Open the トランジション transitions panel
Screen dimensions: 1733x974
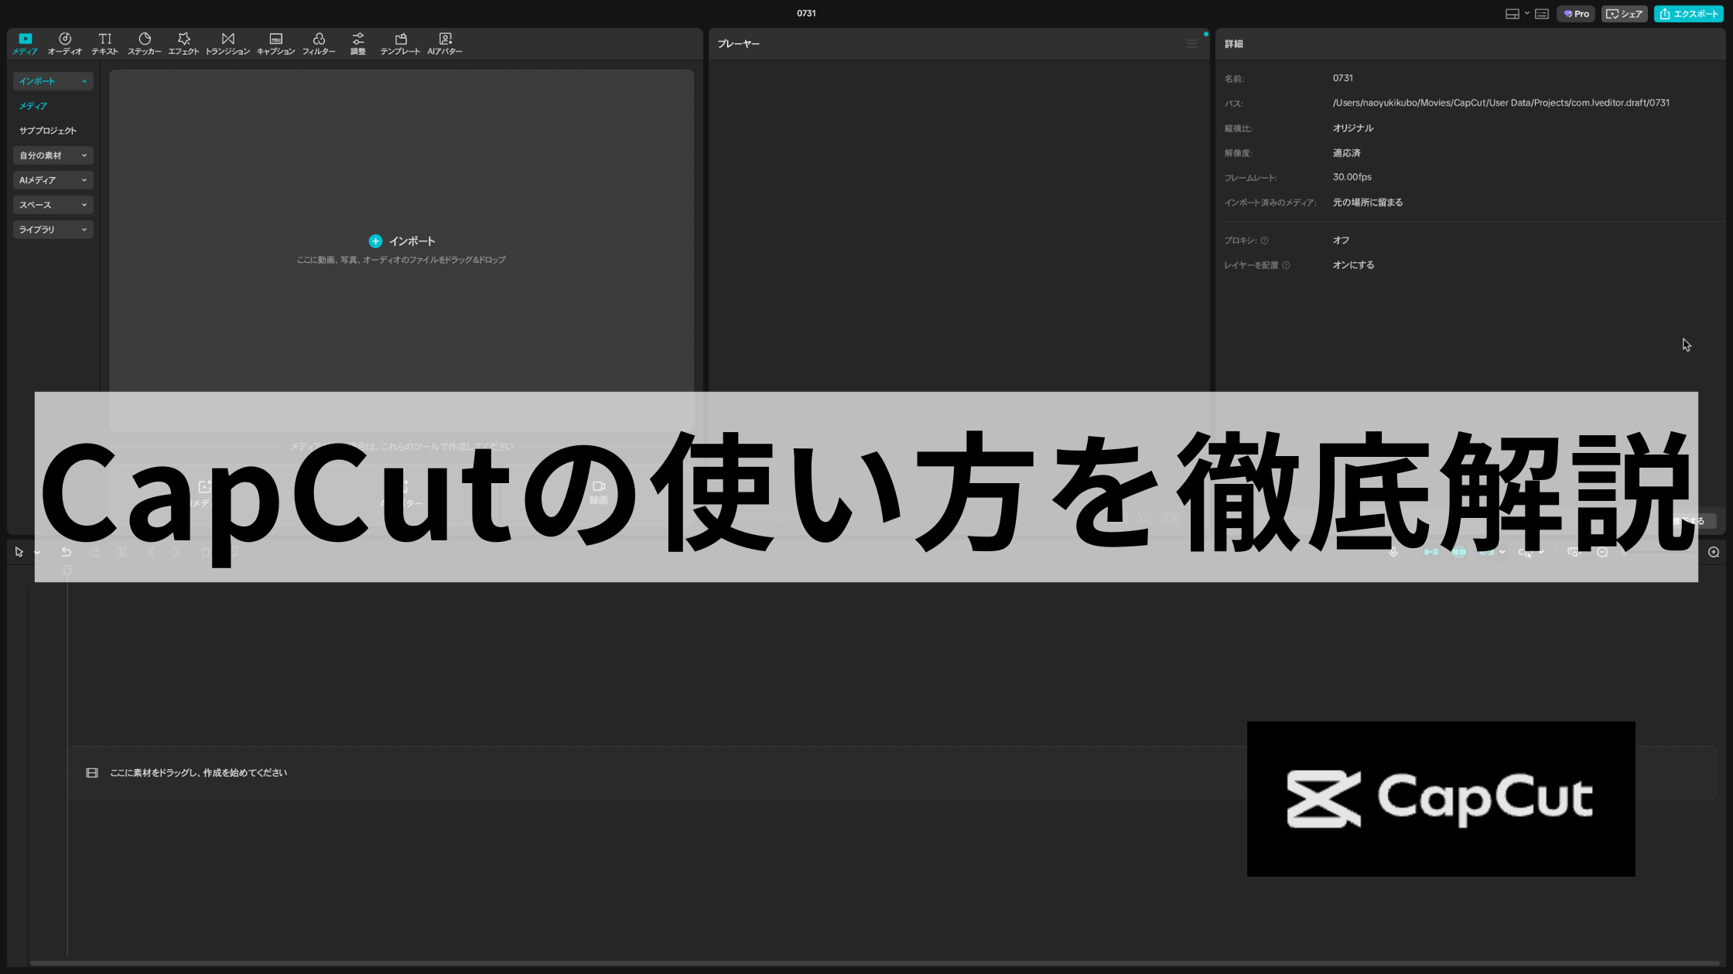click(x=227, y=44)
